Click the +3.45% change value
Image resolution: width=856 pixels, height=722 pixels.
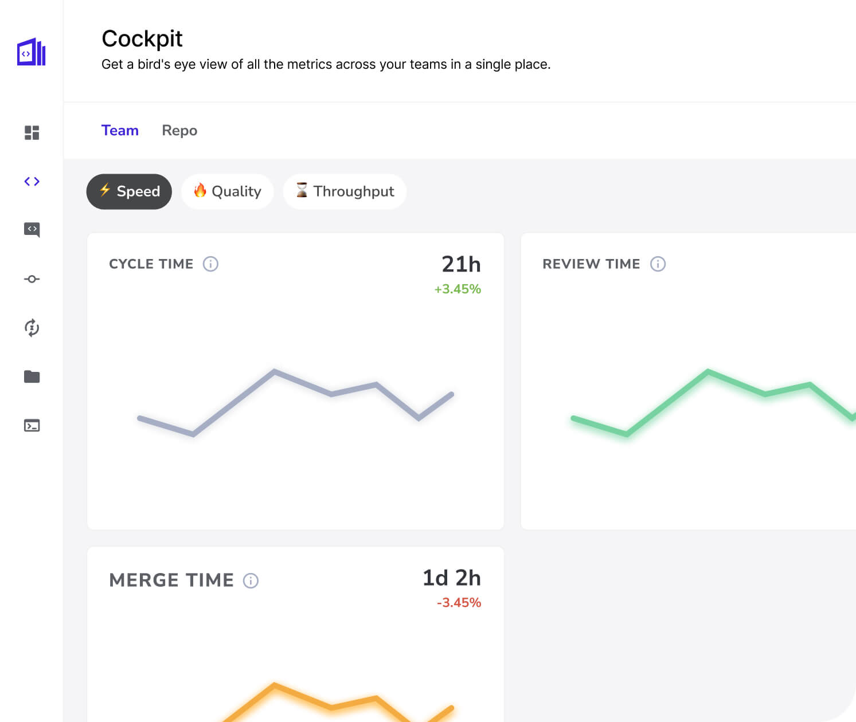point(458,289)
